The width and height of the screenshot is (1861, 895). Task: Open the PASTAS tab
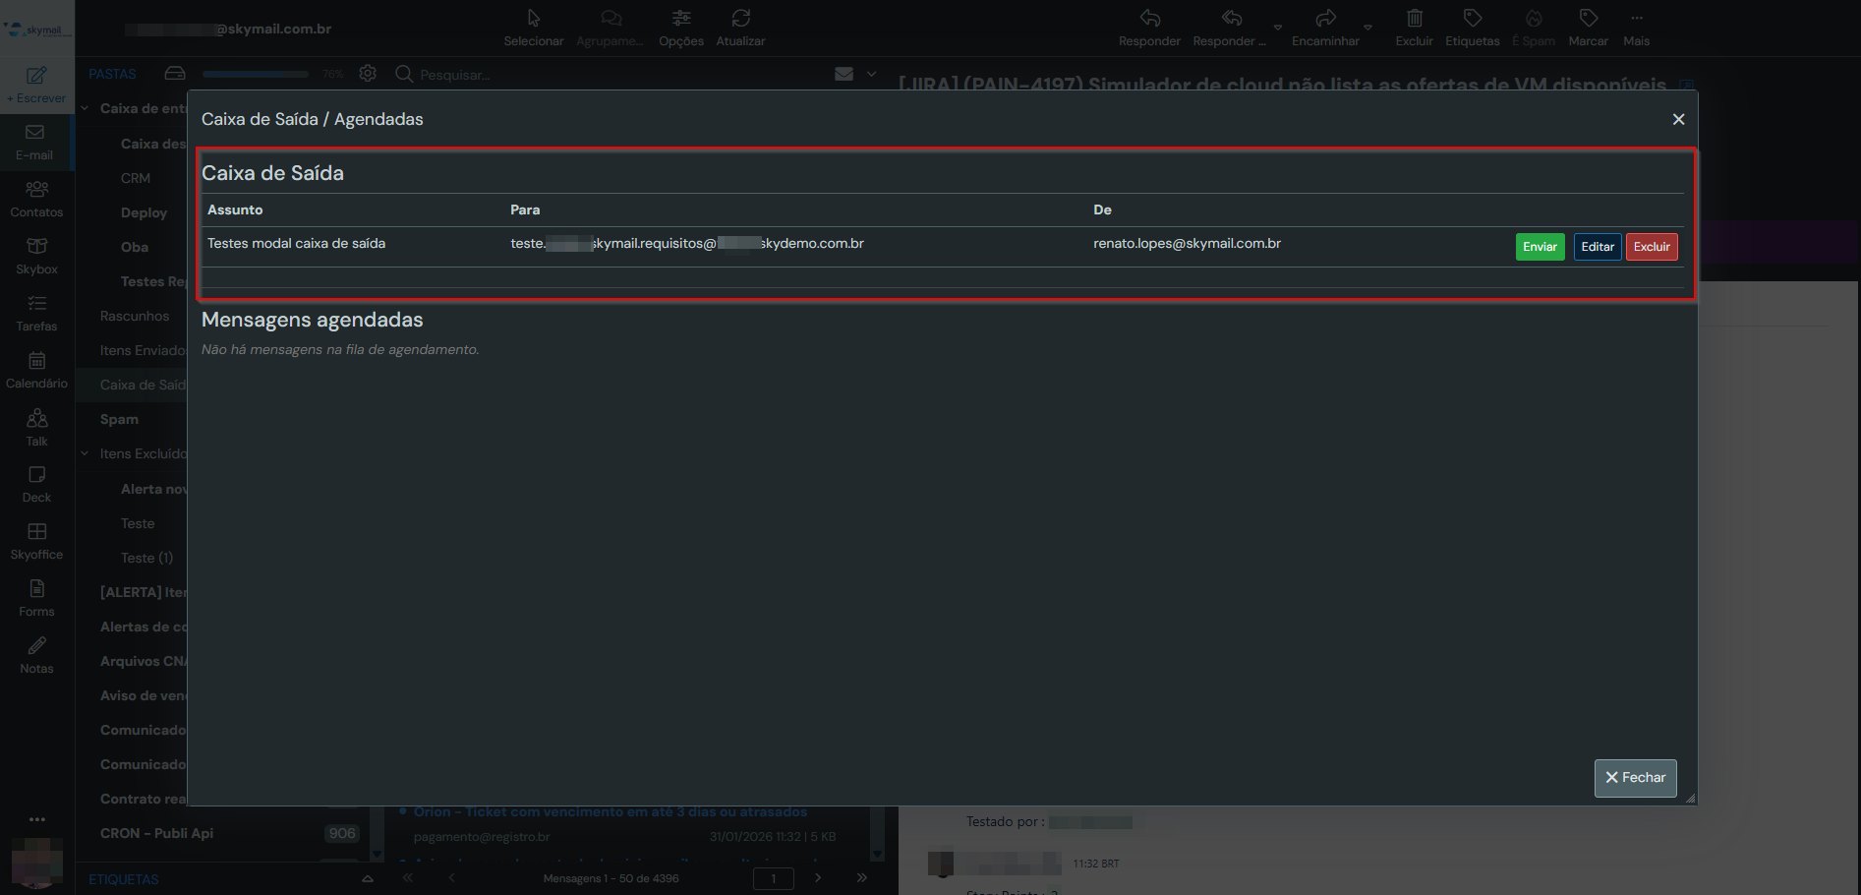[x=112, y=74]
